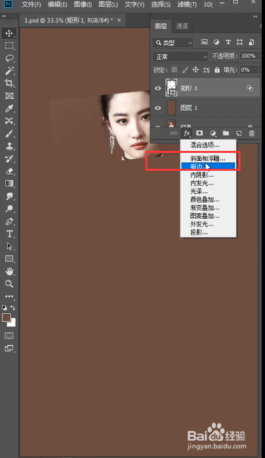Lock all layer attributes
Image resolution: width=265 pixels, height=458 pixels.
tap(217, 70)
